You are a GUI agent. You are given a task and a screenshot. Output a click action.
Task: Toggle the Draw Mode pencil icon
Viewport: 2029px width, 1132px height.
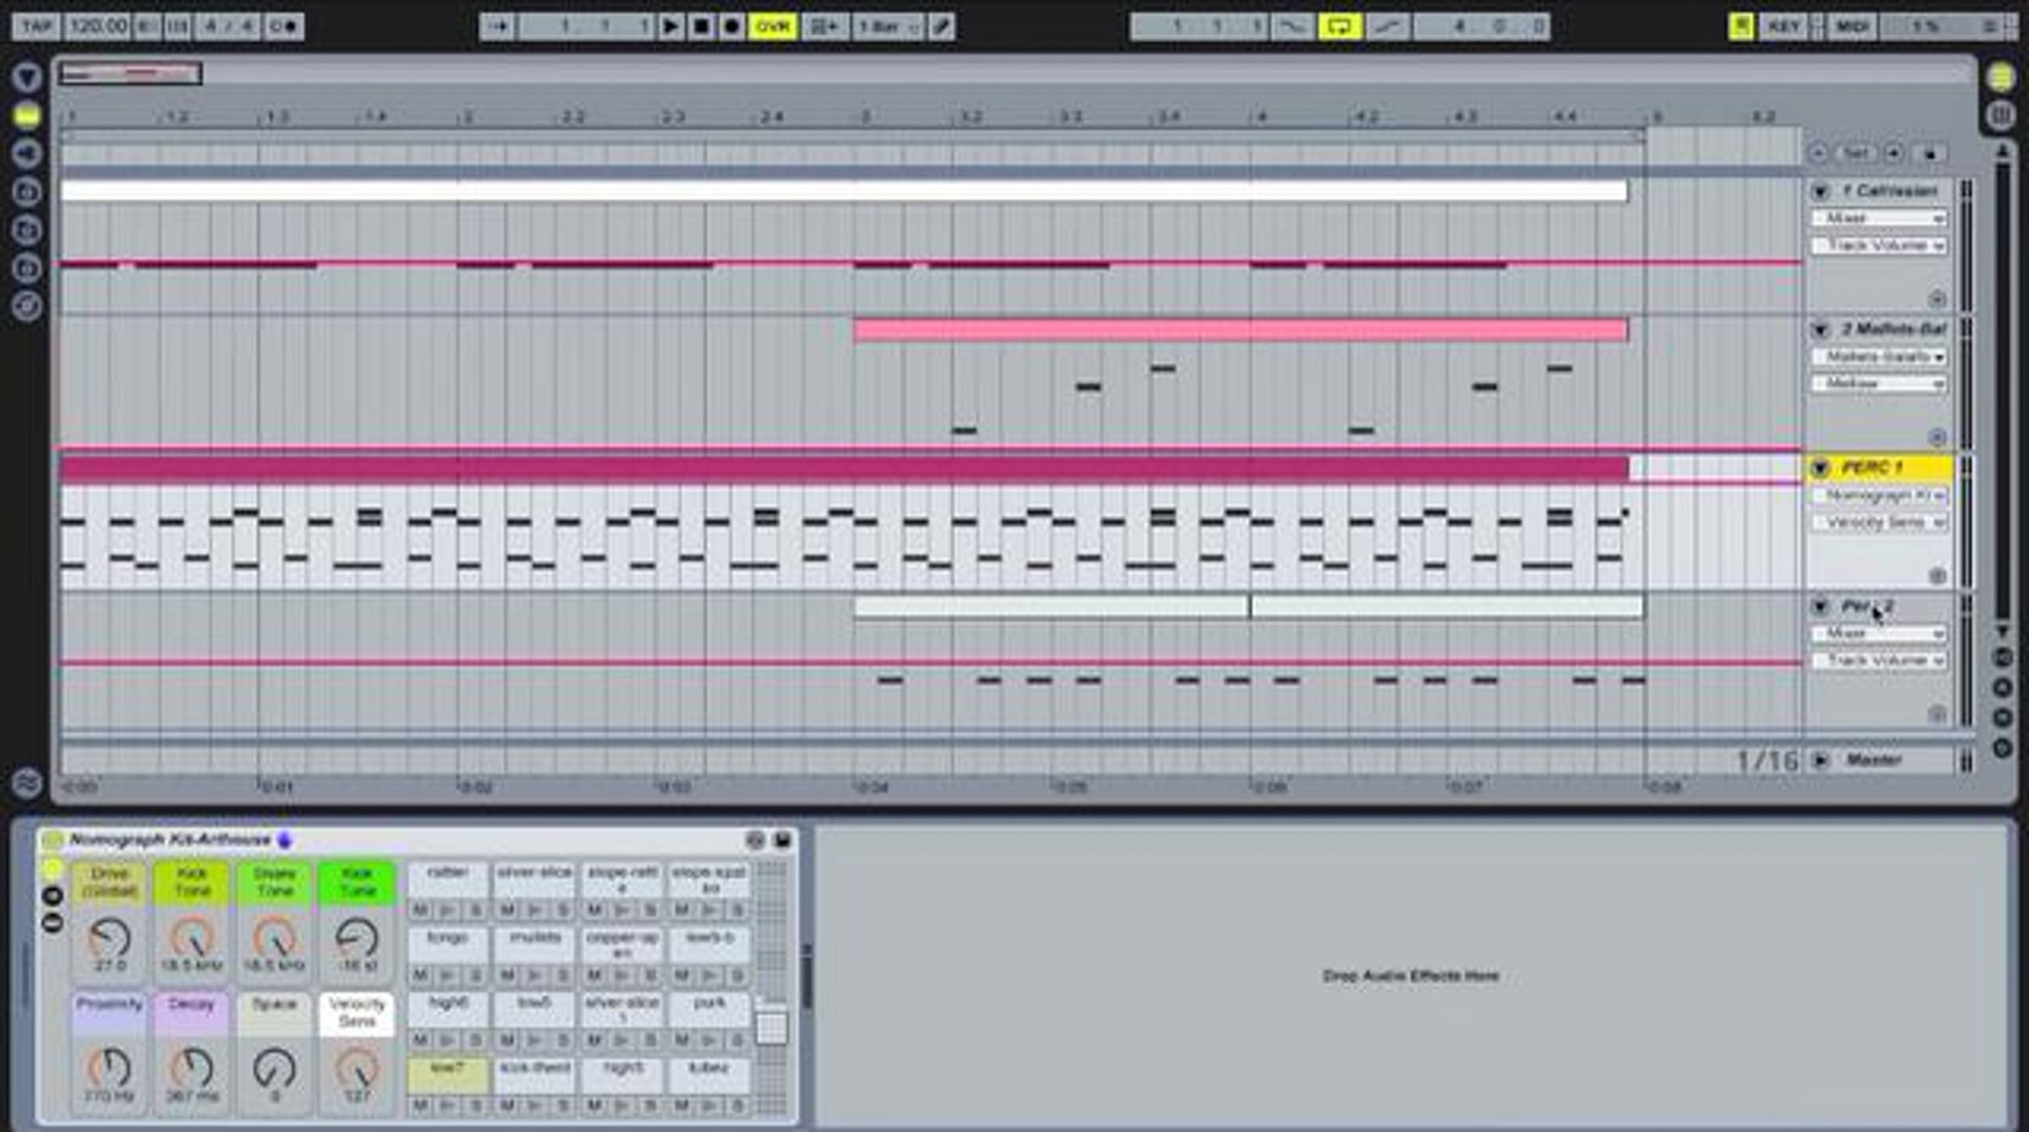941,26
